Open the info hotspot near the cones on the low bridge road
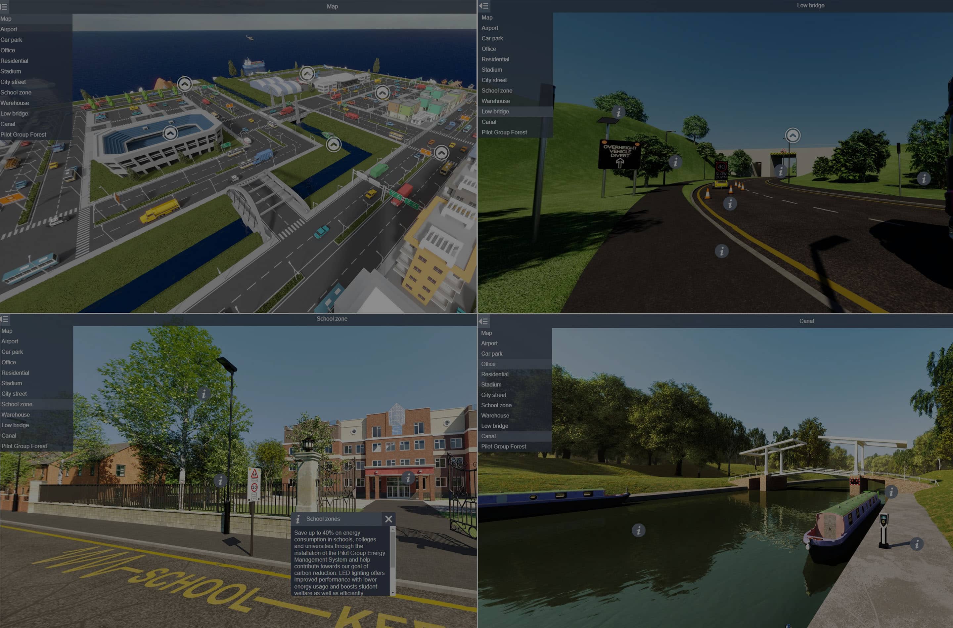953x628 pixels. (730, 204)
